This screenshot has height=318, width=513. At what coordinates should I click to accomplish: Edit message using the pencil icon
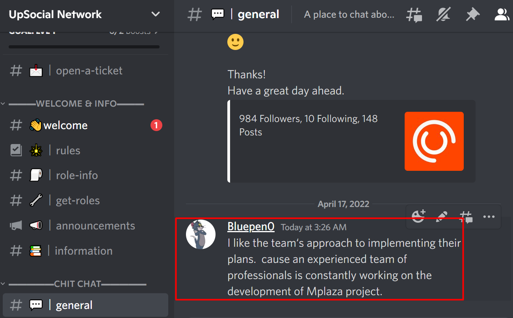pyautogui.click(x=442, y=216)
